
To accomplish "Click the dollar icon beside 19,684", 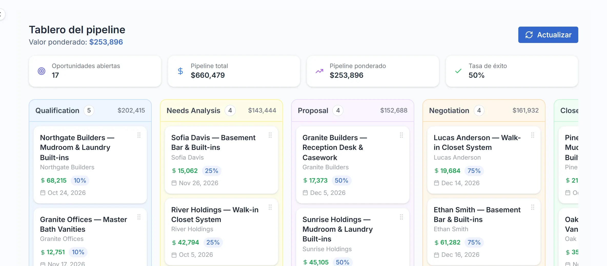I will tap(437, 171).
